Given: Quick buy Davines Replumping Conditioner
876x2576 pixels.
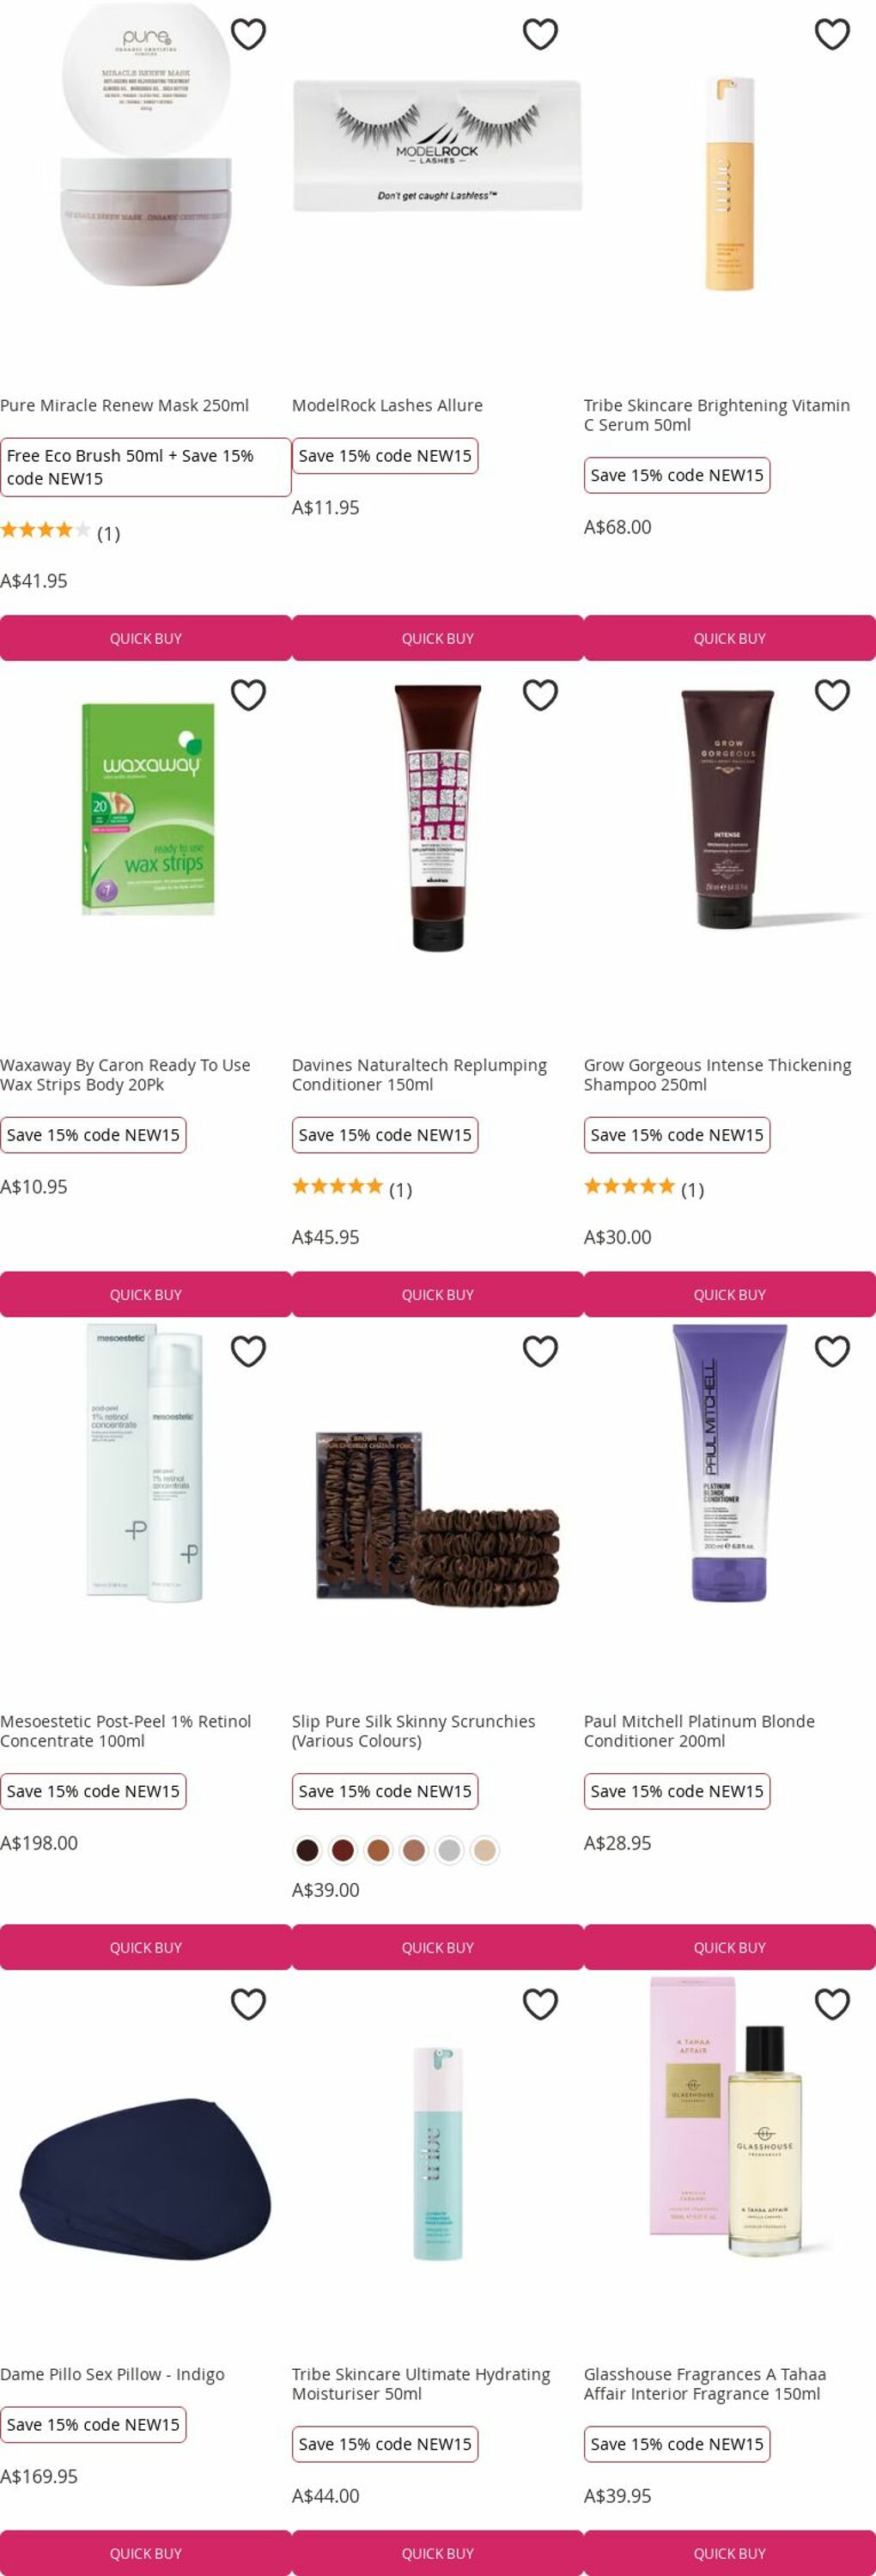Looking at the screenshot, I should [438, 1294].
